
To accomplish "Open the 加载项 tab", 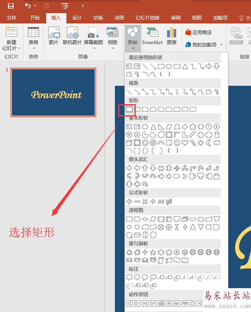I will coord(220,18).
